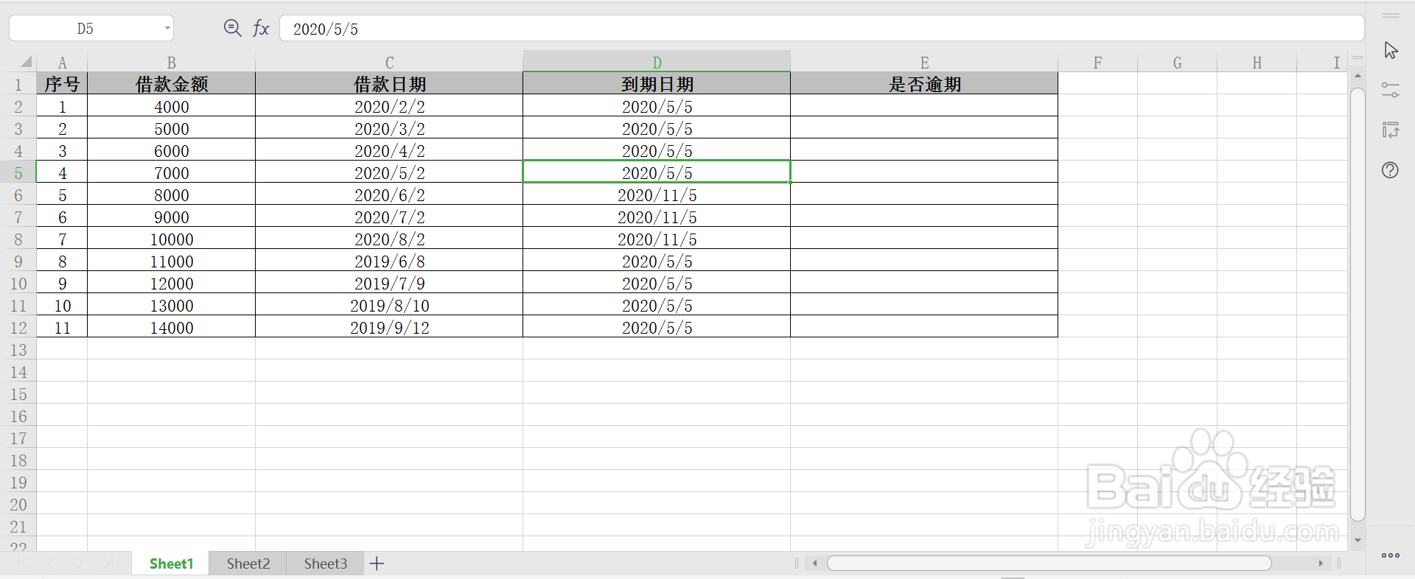Select the cell containing 7000
This screenshot has height=579, width=1415.
(171, 172)
